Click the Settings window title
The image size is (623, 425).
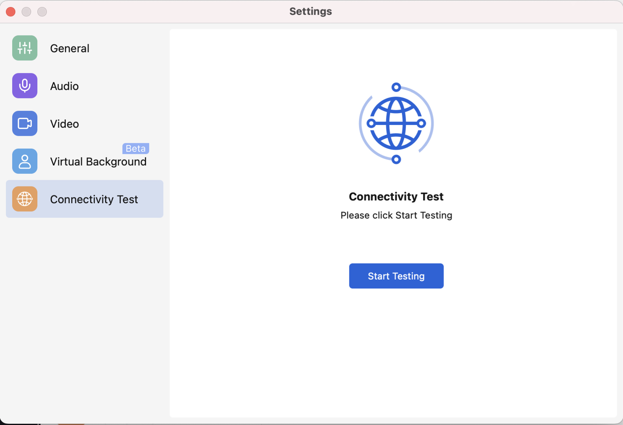311,11
